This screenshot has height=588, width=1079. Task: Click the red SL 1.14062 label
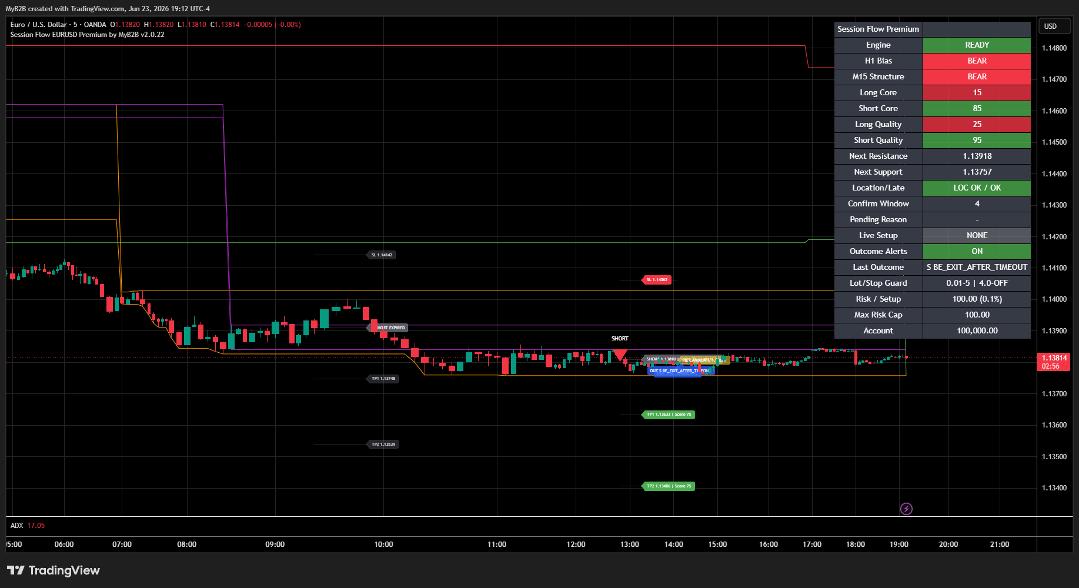656,280
